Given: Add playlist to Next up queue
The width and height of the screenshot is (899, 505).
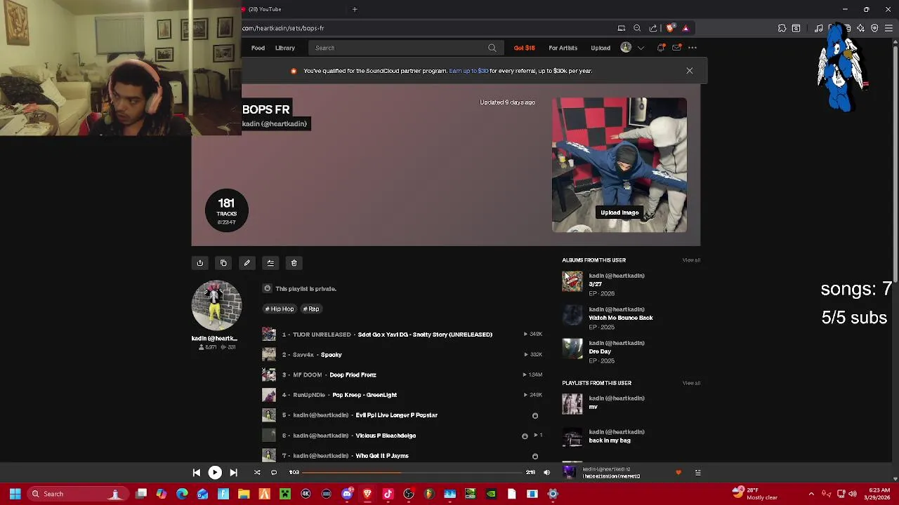Looking at the screenshot, I should (x=270, y=263).
